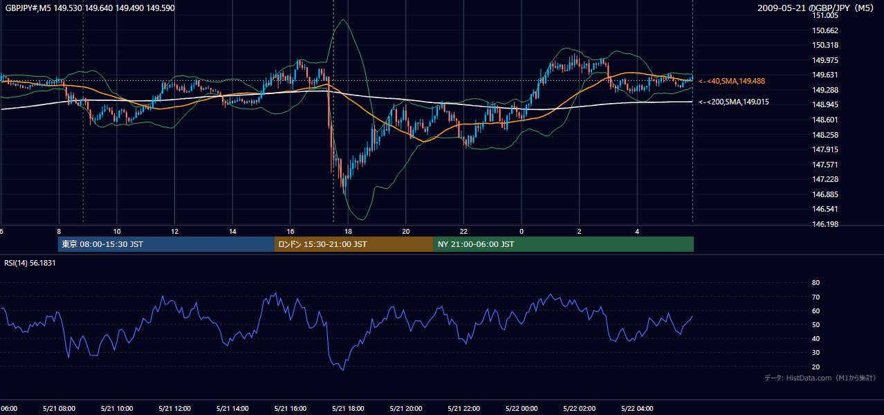The image size is (884, 415).
Task: Click RSI scale value 60
Action: tap(816, 311)
